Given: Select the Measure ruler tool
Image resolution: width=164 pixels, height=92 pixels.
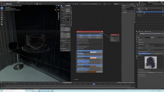Looking at the screenshot, I should coord(2,24).
